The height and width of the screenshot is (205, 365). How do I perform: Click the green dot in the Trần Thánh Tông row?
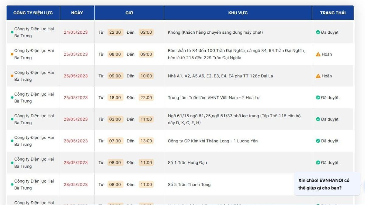pyautogui.click(x=12, y=184)
